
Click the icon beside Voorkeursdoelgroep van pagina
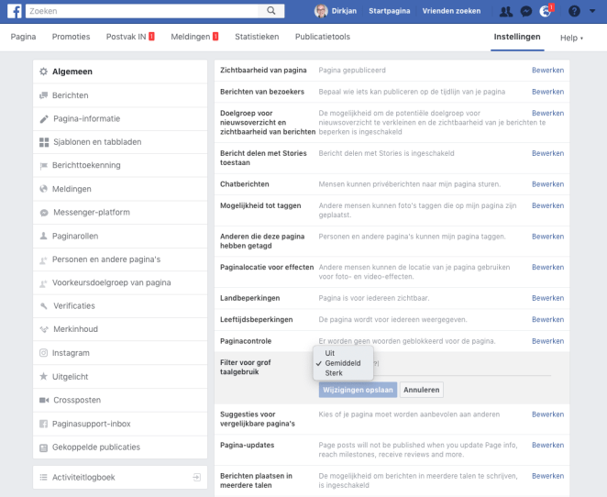tap(43, 283)
